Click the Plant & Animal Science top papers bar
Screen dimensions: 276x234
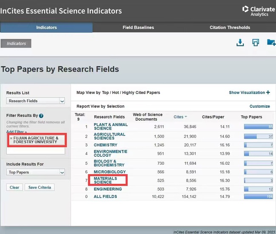pos(258,127)
